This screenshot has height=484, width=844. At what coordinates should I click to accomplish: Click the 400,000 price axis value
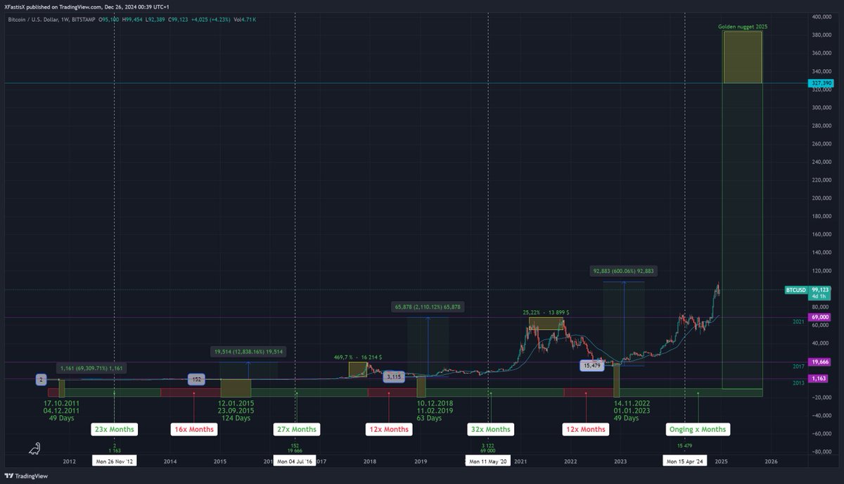[822, 16]
